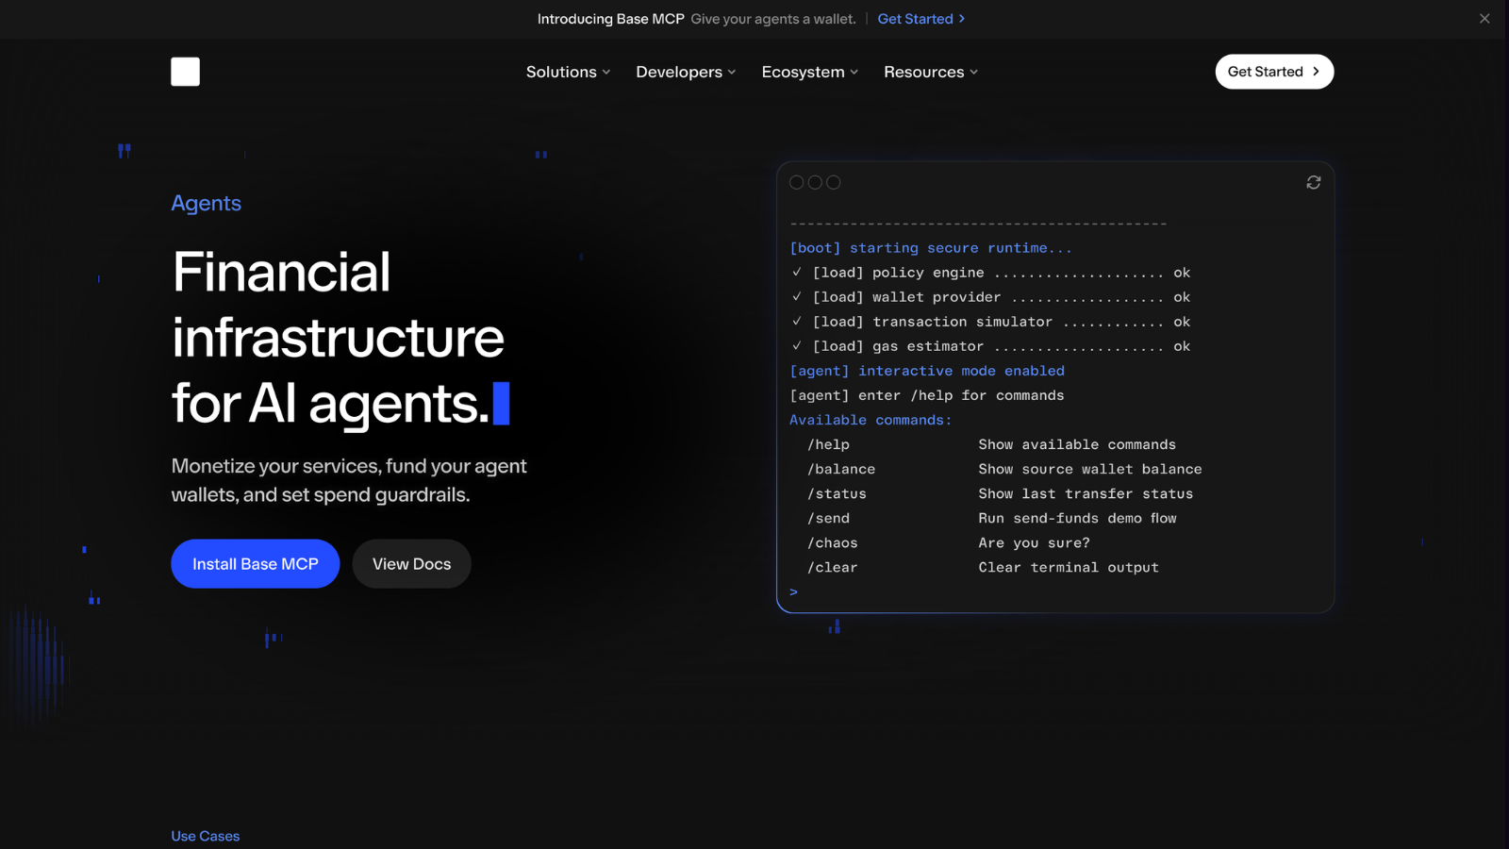Follow the Get Started banner link

pos(921,19)
